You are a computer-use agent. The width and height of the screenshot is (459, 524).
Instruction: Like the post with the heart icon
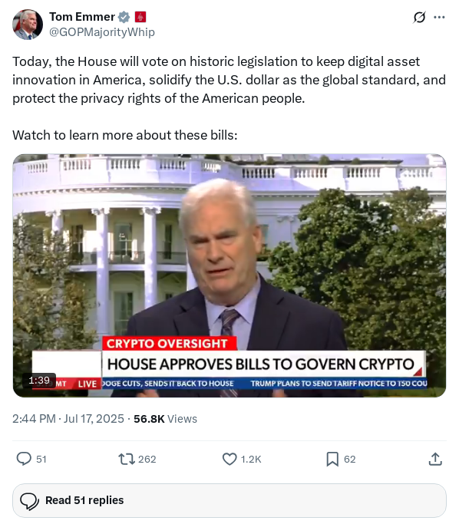tap(229, 459)
